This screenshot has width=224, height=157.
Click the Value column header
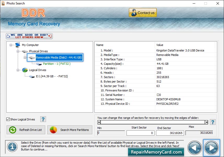[x=185, y=45]
